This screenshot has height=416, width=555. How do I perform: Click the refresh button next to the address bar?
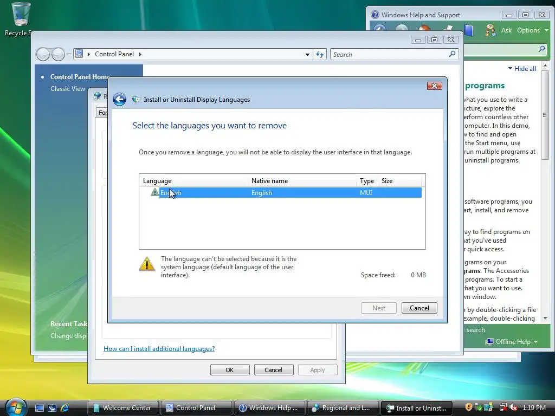click(x=320, y=54)
